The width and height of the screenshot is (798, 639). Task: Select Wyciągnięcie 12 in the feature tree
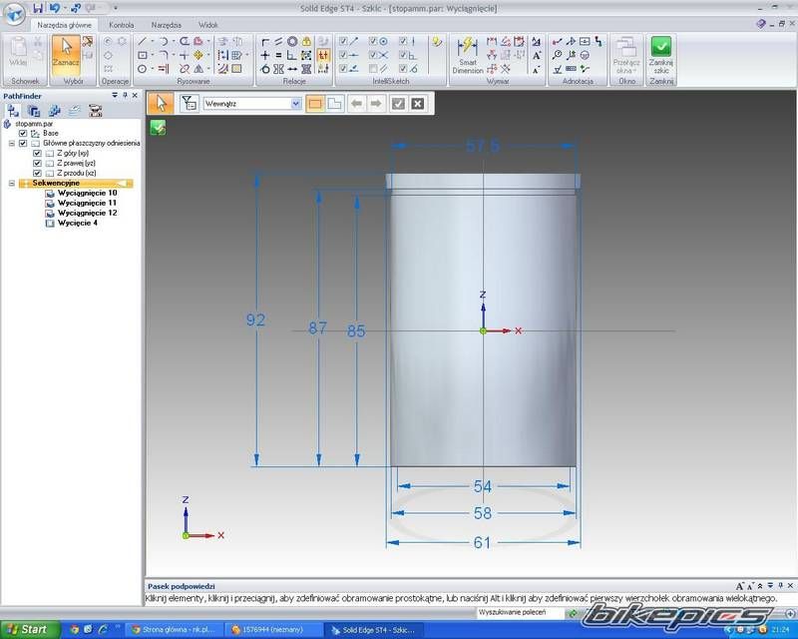tap(87, 213)
